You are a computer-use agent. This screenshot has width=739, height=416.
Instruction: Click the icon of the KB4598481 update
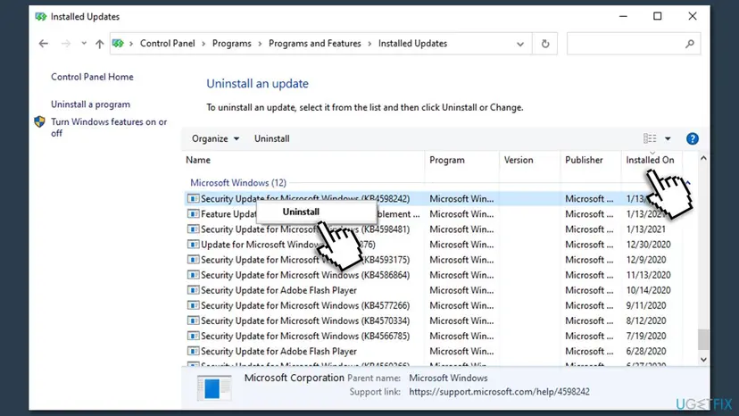194,229
